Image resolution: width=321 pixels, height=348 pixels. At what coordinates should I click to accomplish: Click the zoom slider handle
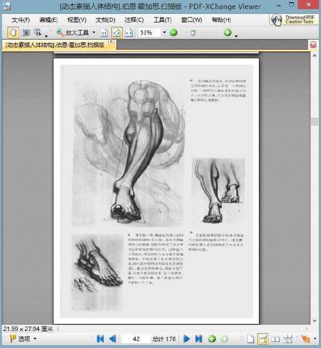193,33
